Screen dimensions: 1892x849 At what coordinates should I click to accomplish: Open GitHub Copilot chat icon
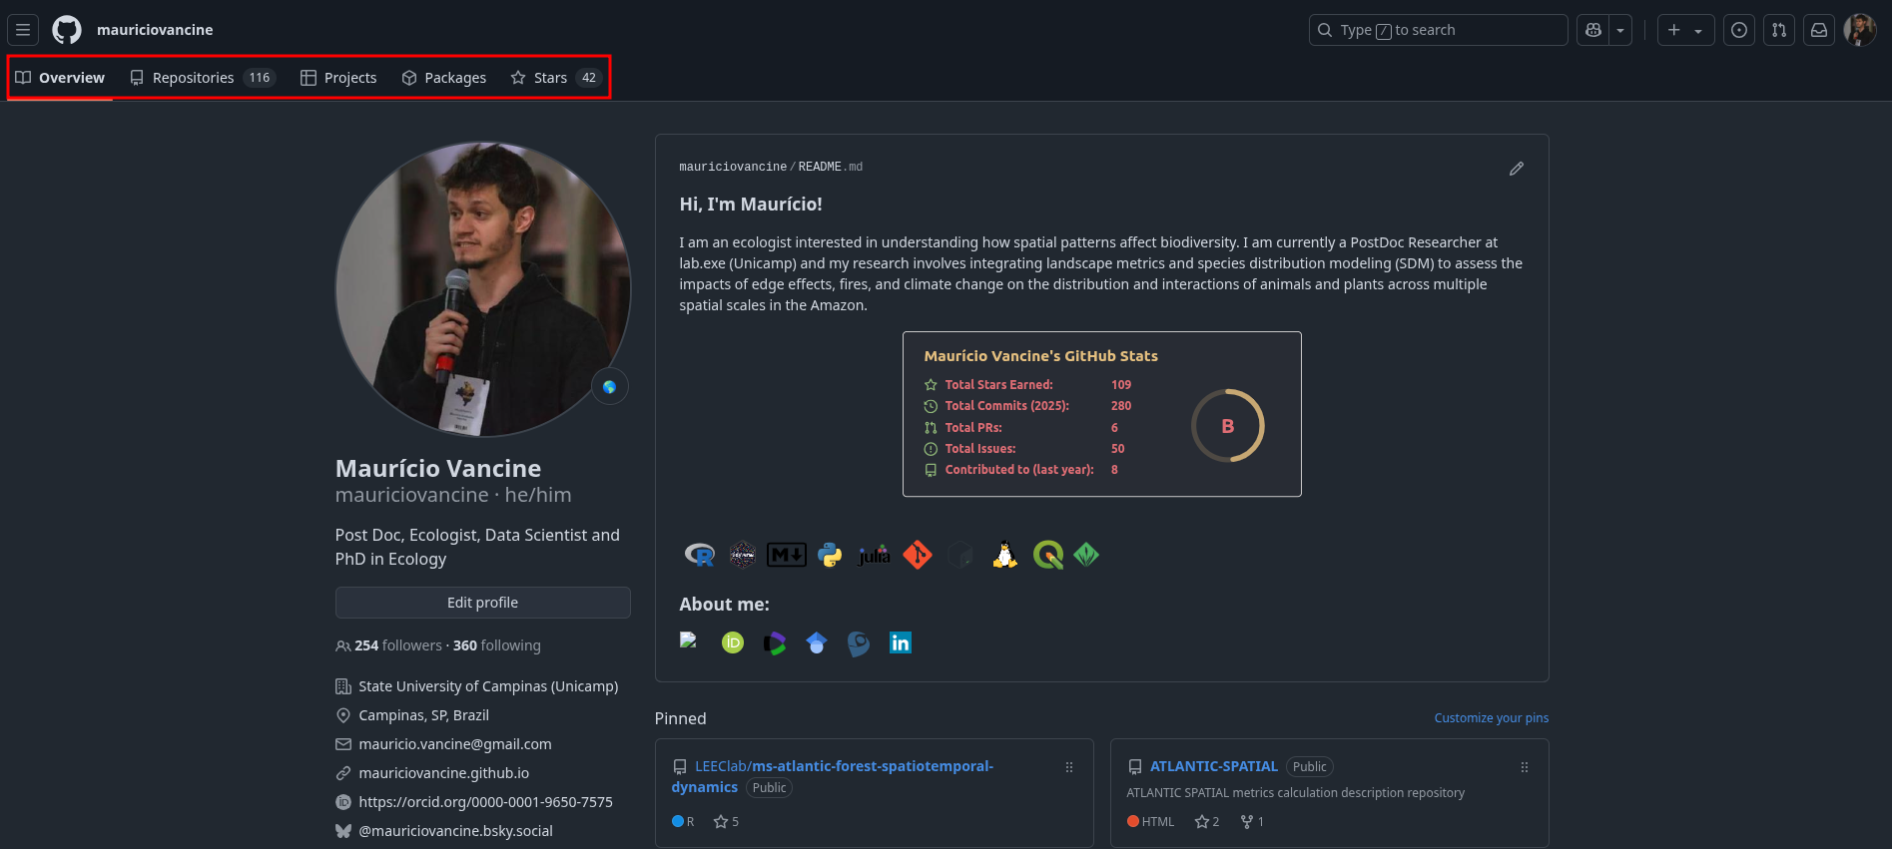pyautogui.click(x=1593, y=30)
